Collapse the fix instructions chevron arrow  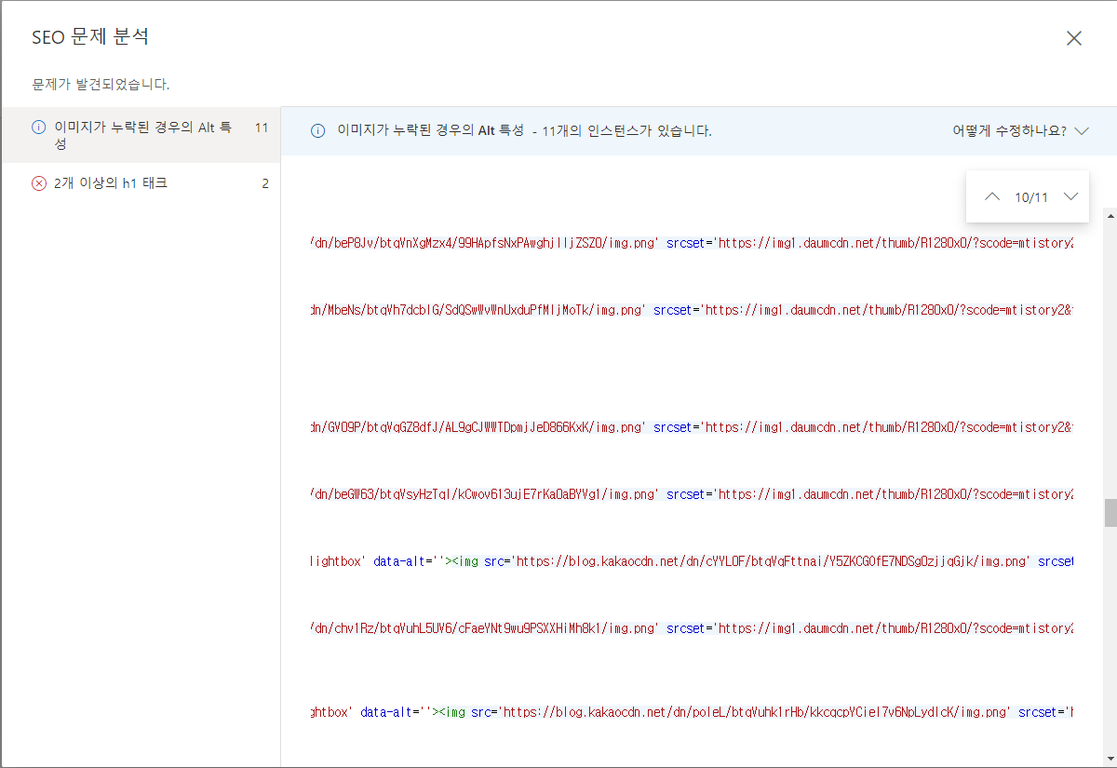coord(1082,131)
